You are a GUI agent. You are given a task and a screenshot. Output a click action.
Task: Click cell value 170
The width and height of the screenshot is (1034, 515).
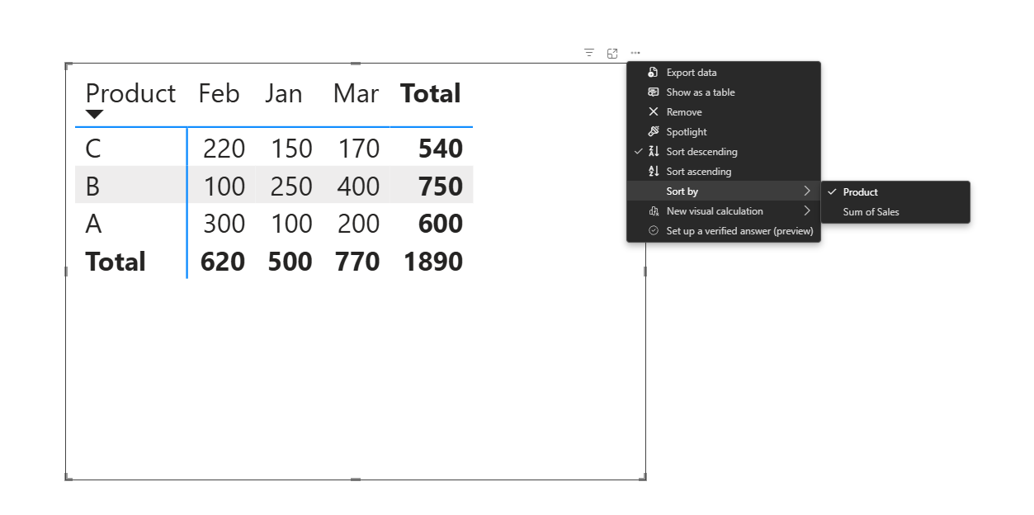click(x=358, y=149)
